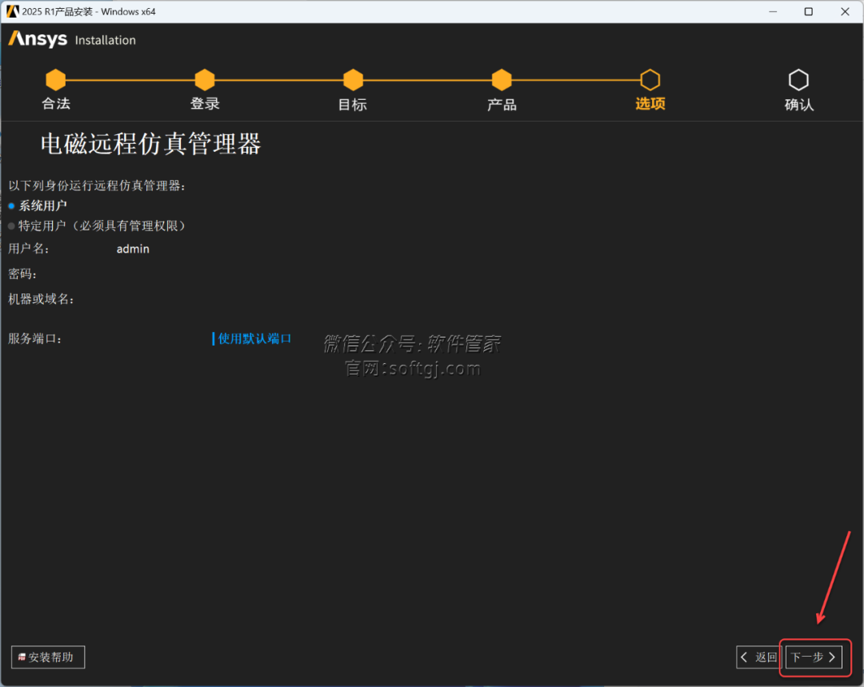Click the Ansys logo in header
864x687 pixels.
coord(38,39)
